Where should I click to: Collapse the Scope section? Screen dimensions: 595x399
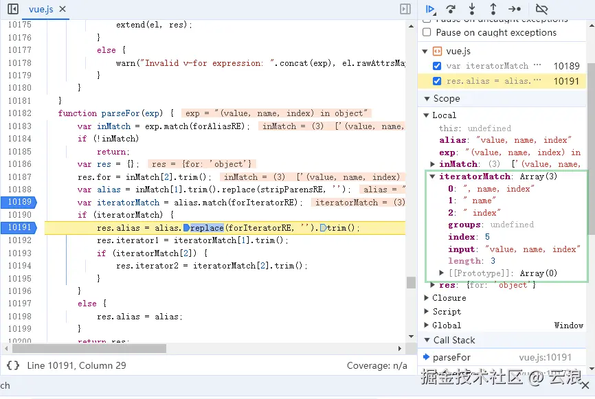[x=427, y=99]
